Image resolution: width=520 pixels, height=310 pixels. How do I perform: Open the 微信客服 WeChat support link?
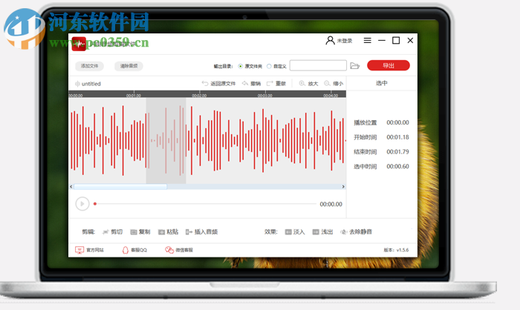coord(179,250)
